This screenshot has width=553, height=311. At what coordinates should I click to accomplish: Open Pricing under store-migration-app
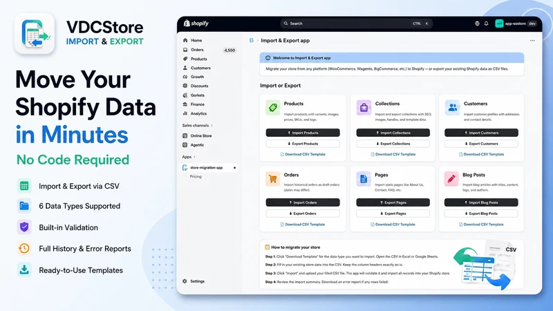tap(196, 176)
